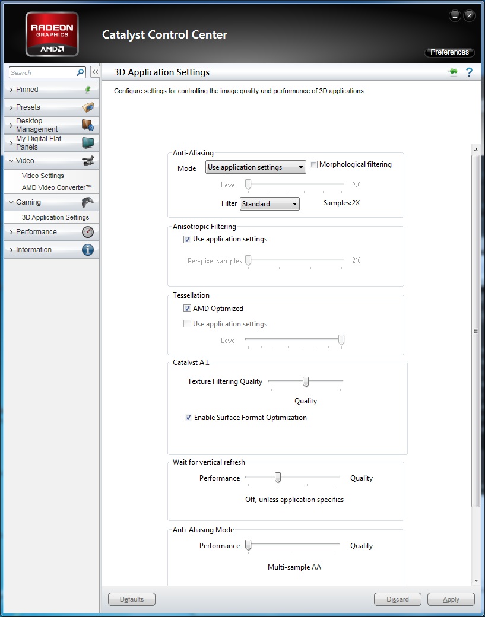Click Wait for vertical refresh slider handle
Screen dimensions: 485x617
coord(278,478)
